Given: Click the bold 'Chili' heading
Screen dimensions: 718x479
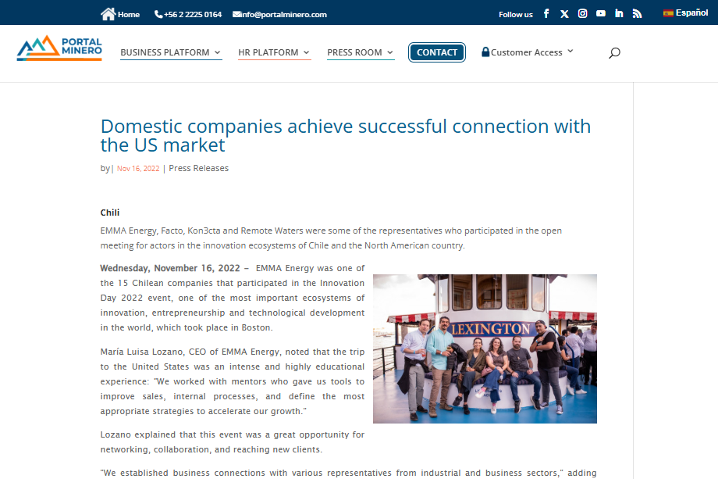Looking at the screenshot, I should pos(110,213).
